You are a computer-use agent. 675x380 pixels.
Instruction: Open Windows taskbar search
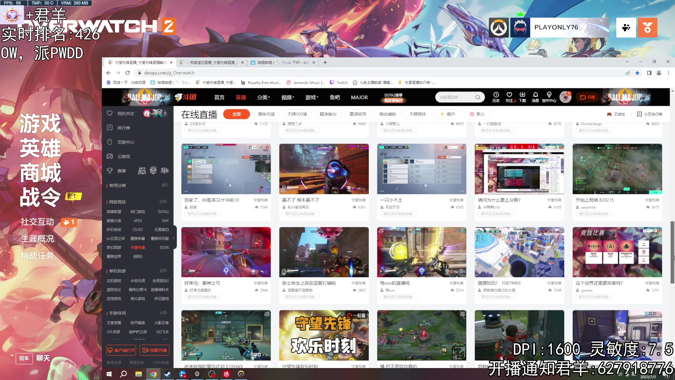pos(123,374)
